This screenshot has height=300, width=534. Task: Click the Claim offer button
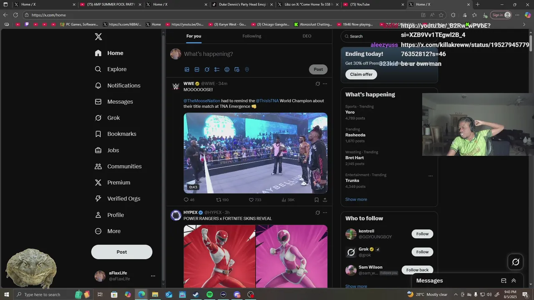[x=361, y=75]
